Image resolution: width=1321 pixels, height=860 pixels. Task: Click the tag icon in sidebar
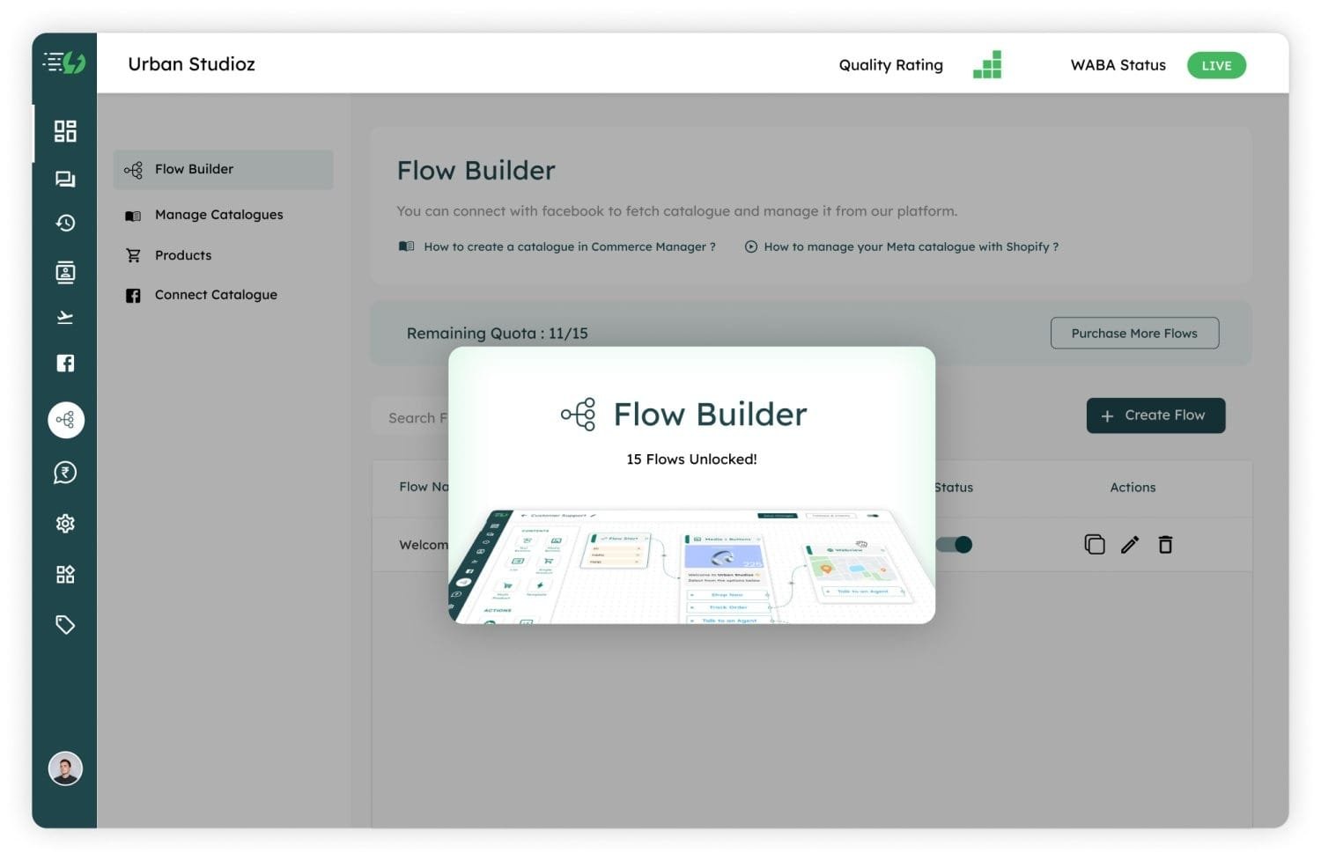pyautogui.click(x=65, y=625)
